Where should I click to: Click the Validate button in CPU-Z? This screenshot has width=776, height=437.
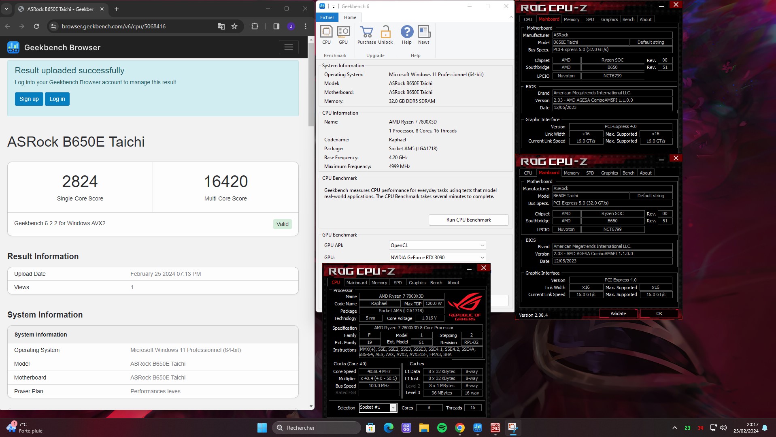pyautogui.click(x=618, y=313)
